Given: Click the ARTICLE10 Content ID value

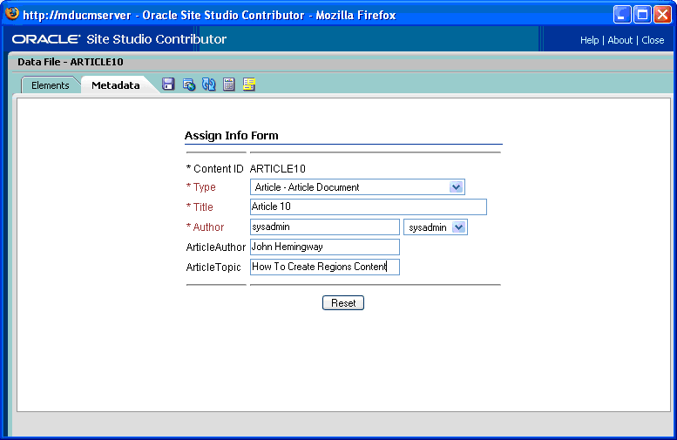Looking at the screenshot, I should (x=278, y=169).
